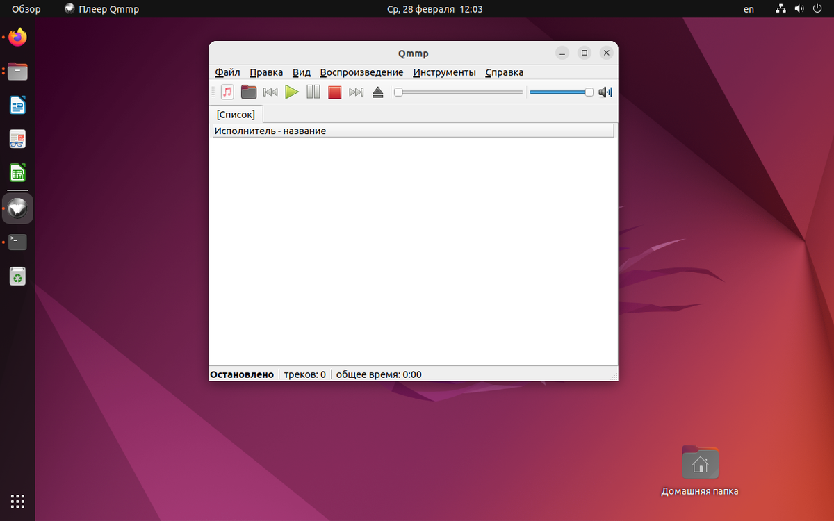The height and width of the screenshot is (521, 834).
Task: Minimize the Qmmp window
Action: [x=562, y=53]
